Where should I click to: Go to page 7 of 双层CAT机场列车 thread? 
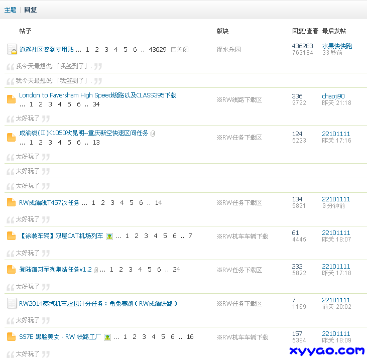point(190,236)
